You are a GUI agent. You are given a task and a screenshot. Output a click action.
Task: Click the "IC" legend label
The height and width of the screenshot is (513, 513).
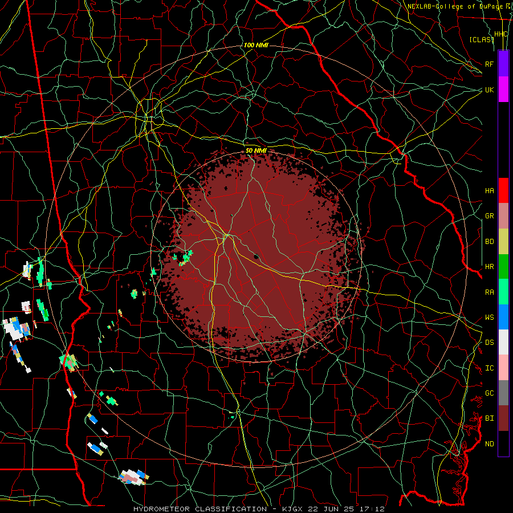coord(490,368)
